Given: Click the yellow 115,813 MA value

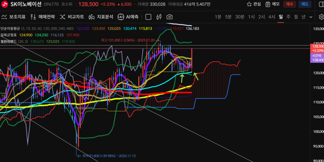Looking at the screenshot, I should tap(145, 28).
